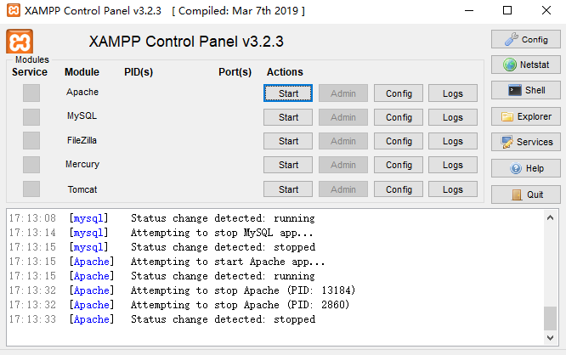
Task: Open the FileZilla Config menu
Action: tap(399, 141)
